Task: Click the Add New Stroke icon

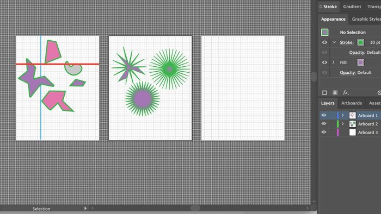Action: pyautogui.click(x=324, y=92)
